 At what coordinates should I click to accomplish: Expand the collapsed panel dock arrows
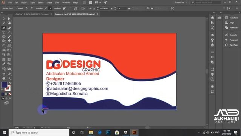214,12
